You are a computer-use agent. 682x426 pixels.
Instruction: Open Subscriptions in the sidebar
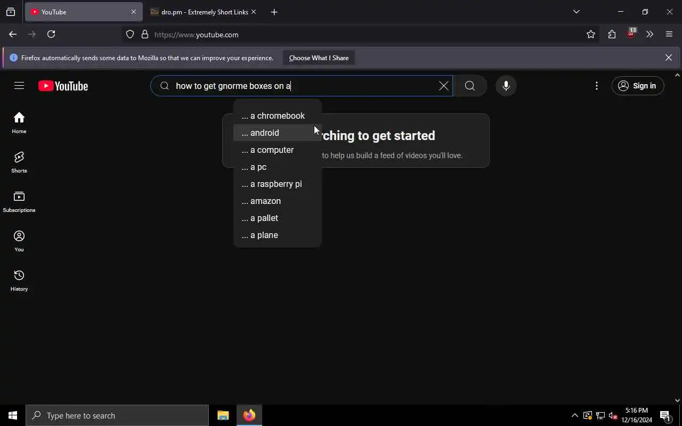pos(19,202)
